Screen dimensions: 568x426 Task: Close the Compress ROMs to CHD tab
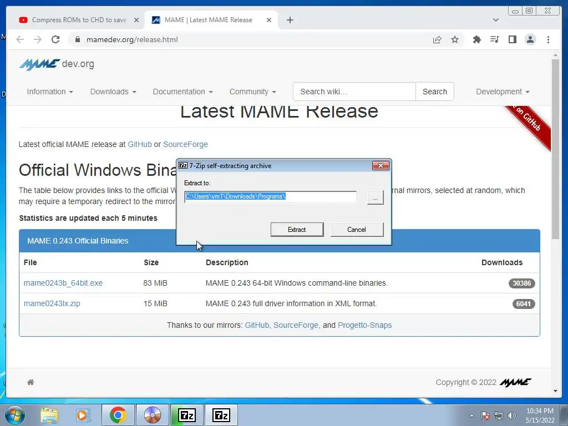point(136,20)
